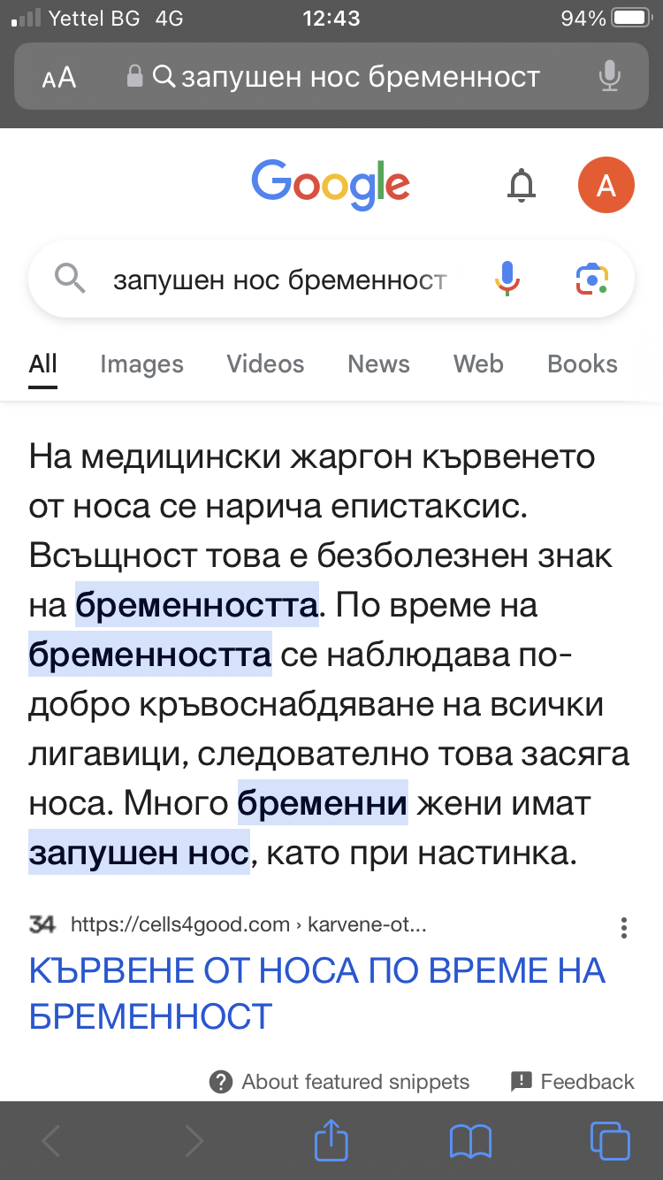Screen dimensions: 663x1180
Task: Show Safari open tabs overview
Action: (609, 1140)
